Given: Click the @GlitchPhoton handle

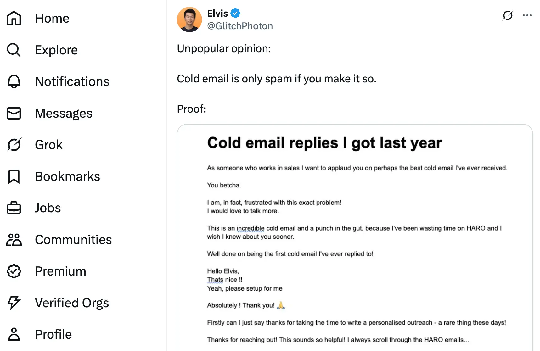Looking at the screenshot, I should click(240, 26).
